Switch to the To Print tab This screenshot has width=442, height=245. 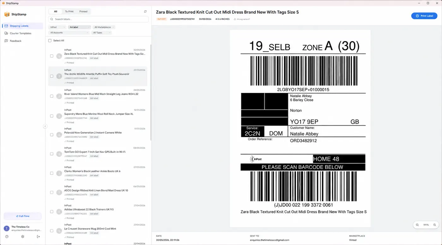(x=69, y=11)
